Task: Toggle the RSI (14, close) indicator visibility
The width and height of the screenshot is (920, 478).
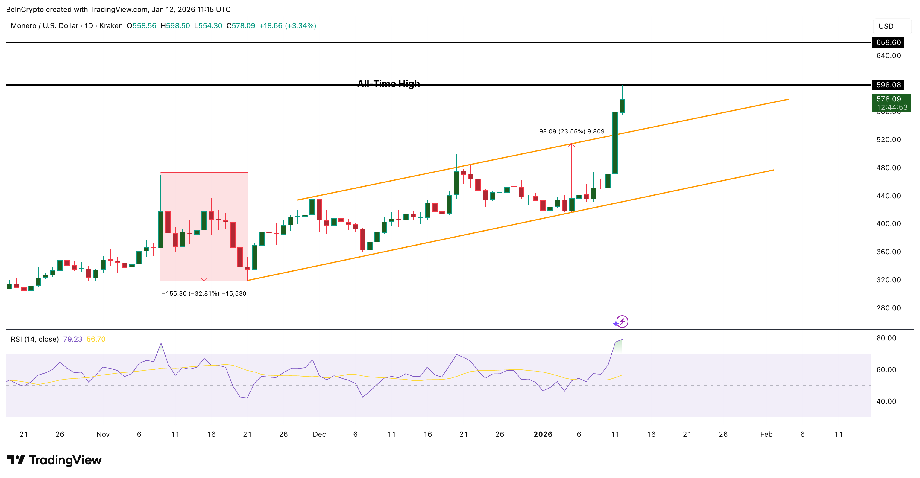Action: point(34,339)
